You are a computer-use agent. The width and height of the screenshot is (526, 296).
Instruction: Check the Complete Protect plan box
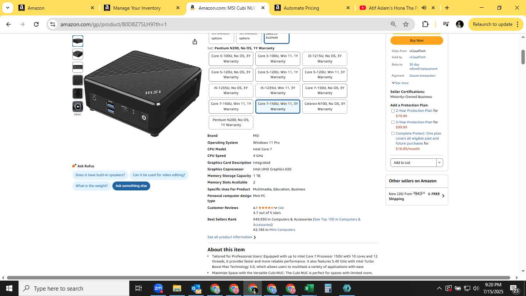coord(393,133)
